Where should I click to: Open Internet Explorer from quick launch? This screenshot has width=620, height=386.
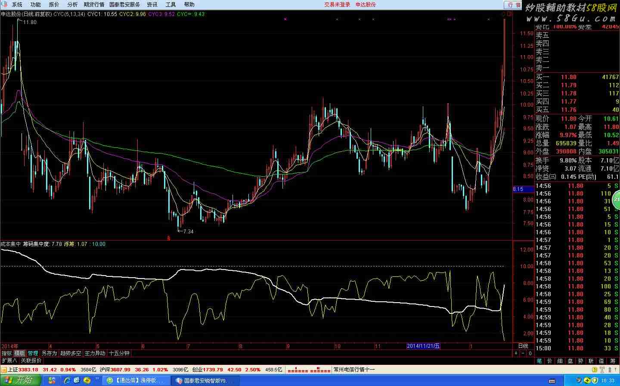coord(67,380)
